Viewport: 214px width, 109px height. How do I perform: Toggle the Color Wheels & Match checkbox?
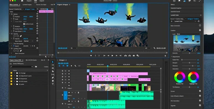[x=200, y=96]
